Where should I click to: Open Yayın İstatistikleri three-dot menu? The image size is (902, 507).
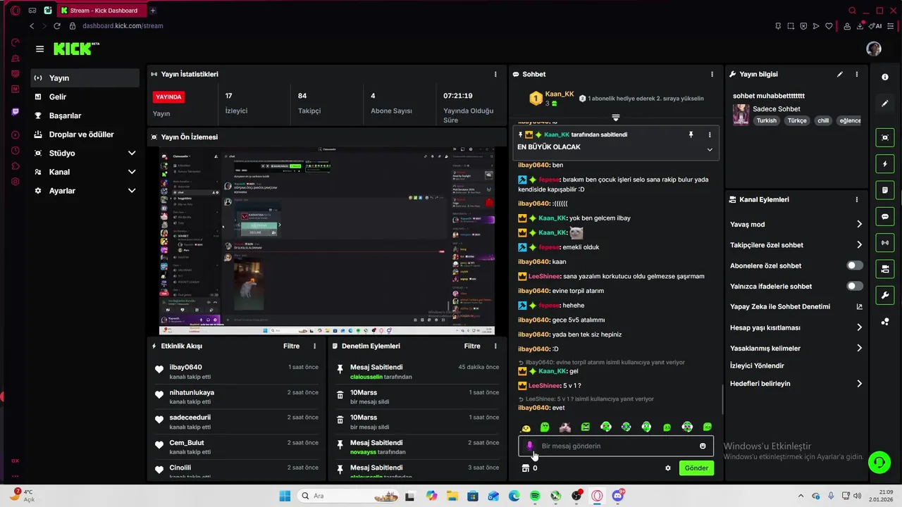tap(495, 74)
